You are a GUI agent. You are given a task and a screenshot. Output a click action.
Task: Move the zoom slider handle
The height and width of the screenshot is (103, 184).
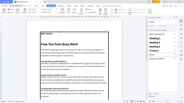click(168, 101)
